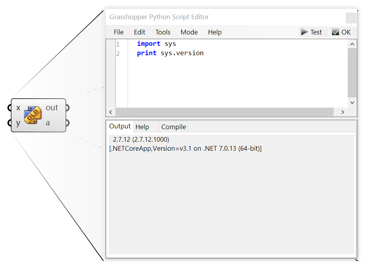The height and width of the screenshot is (274, 376).
Task: Click the right arrow of the horizontal scrollbar
Action: click(342, 112)
